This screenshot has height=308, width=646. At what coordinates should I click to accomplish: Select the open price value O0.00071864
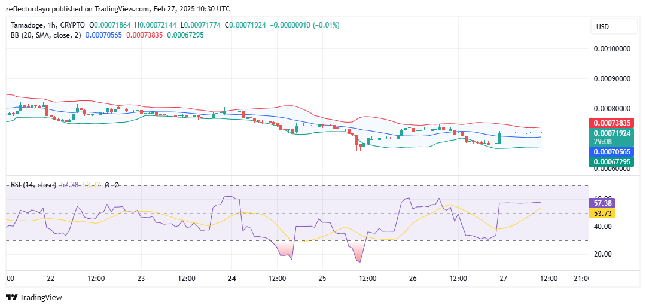click(109, 25)
